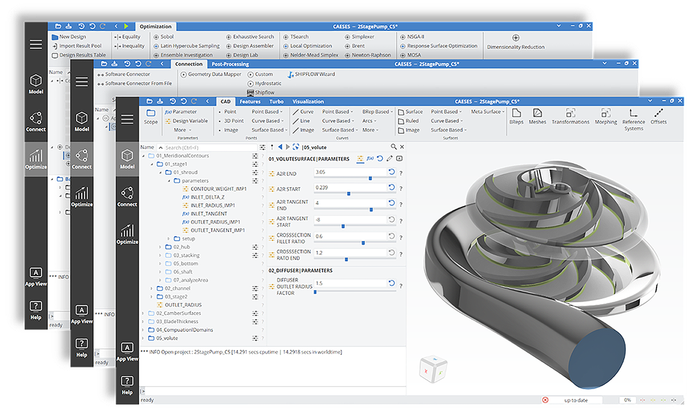Click New Design in Optimization window
This screenshot has width=688, height=411.
(69, 37)
